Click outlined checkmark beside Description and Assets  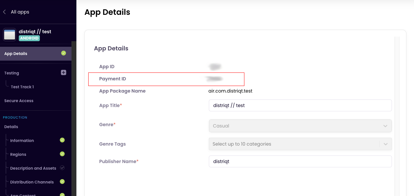pyautogui.click(x=62, y=168)
